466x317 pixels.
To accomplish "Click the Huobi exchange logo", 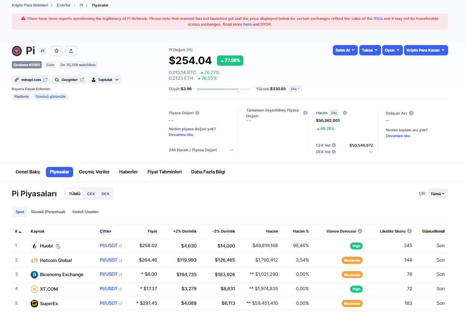I will tap(34, 246).
